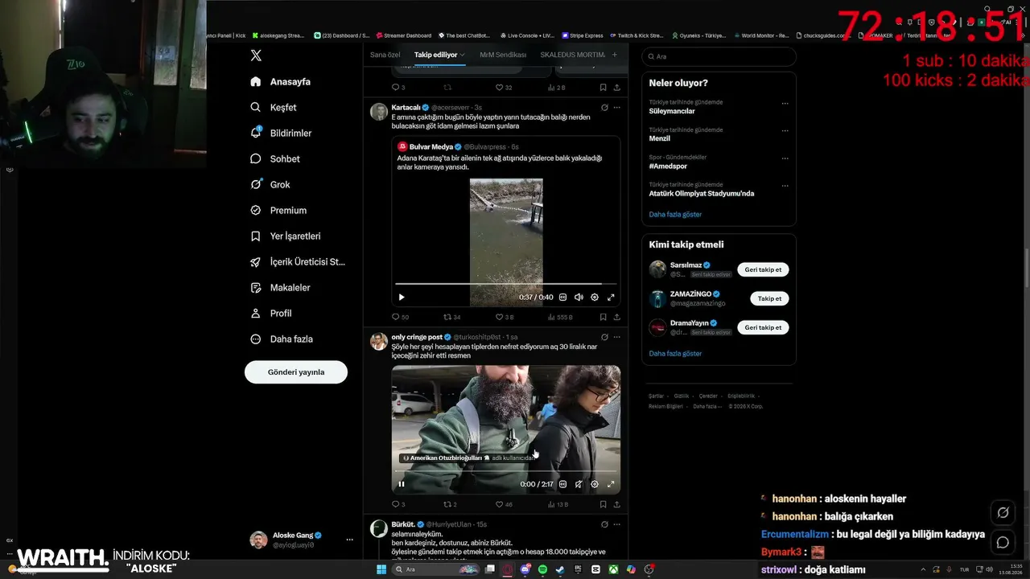Seek on the only cringe post video progress bar

[x=506, y=471]
